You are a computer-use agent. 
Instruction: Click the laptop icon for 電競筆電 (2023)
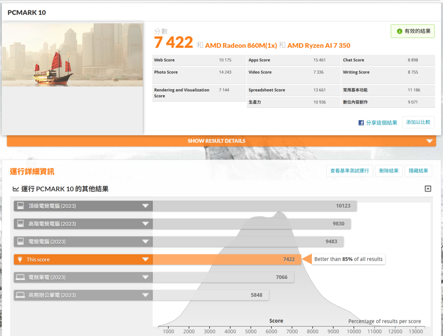coord(20,277)
